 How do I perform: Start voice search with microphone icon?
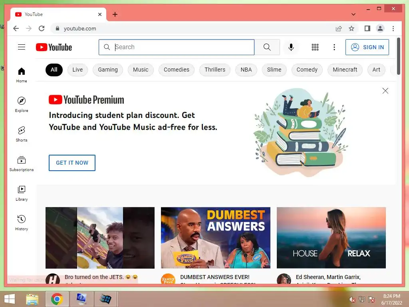291,47
